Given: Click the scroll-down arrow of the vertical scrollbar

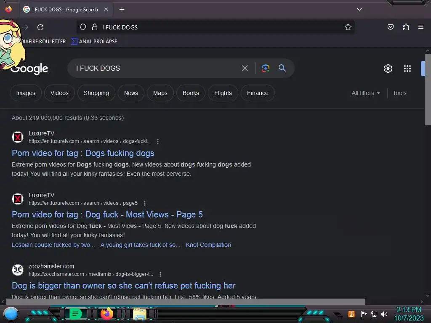Looking at the screenshot, I should (428, 296).
